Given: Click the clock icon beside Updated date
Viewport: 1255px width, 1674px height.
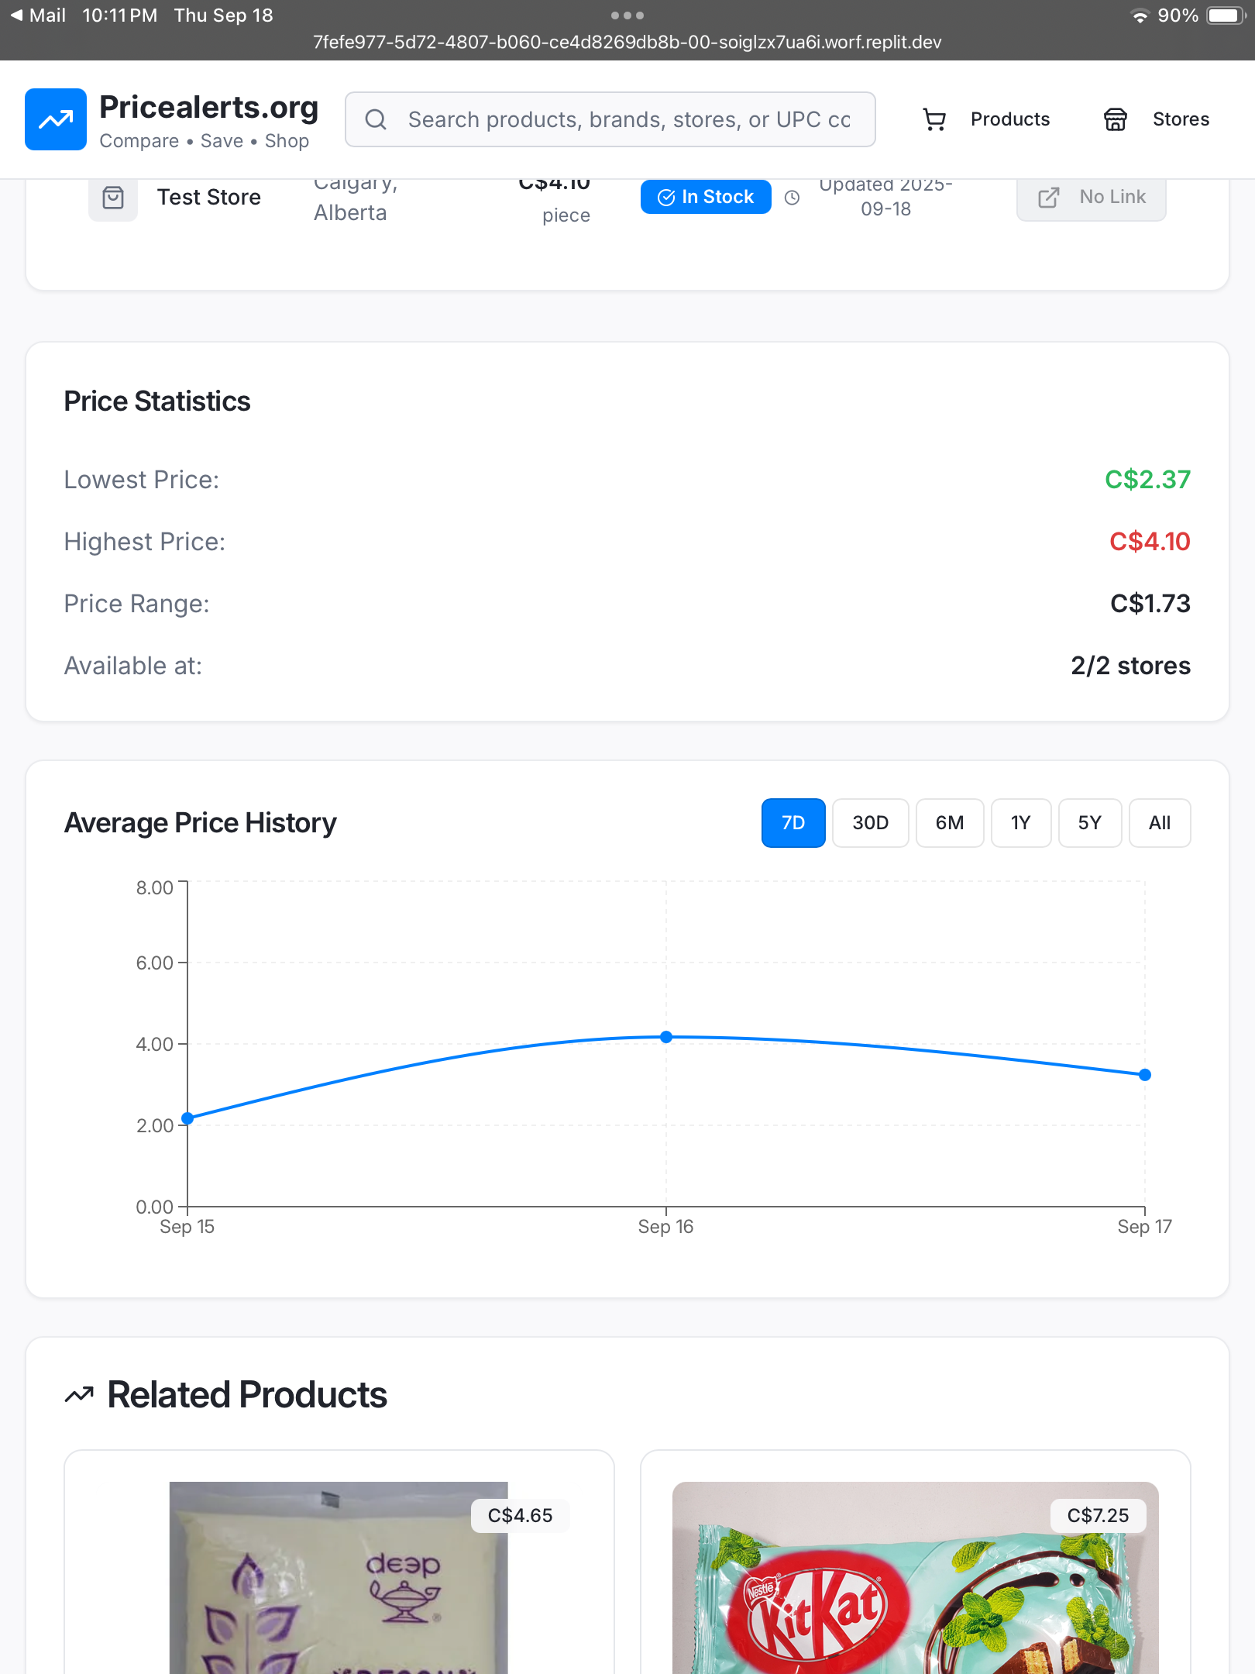Looking at the screenshot, I should click(792, 198).
